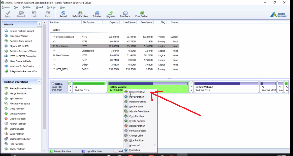This screenshot has width=293, height=156.
Task: Click Delete Partition in left sidebar
Action: point(18,119)
